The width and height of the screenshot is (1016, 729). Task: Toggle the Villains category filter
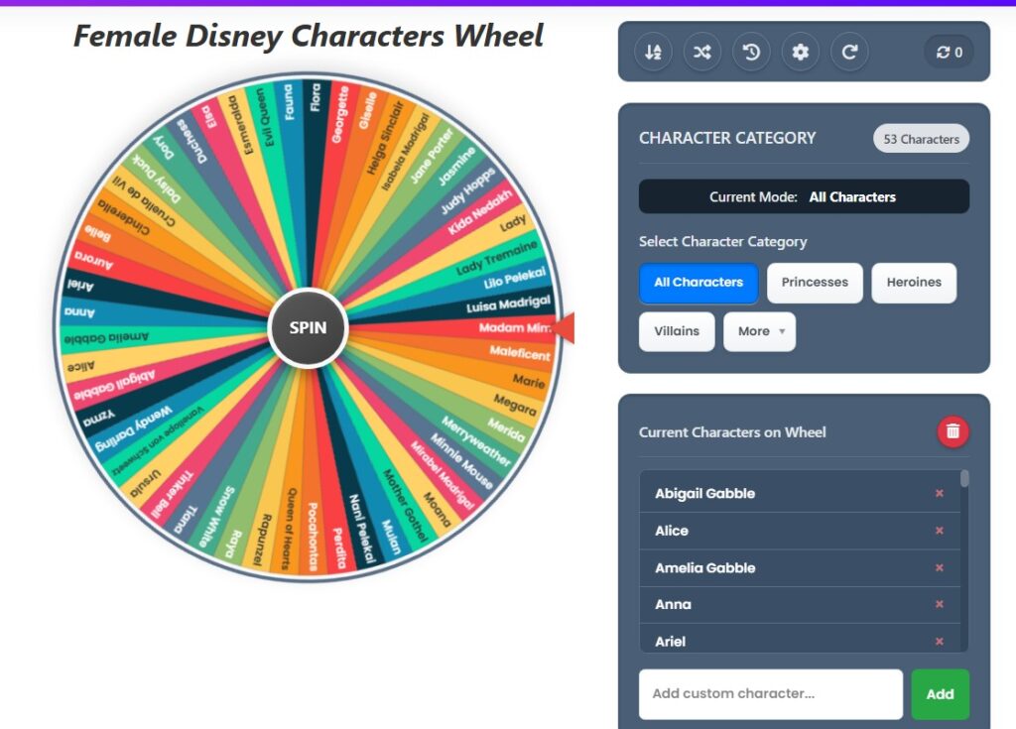[x=677, y=331]
